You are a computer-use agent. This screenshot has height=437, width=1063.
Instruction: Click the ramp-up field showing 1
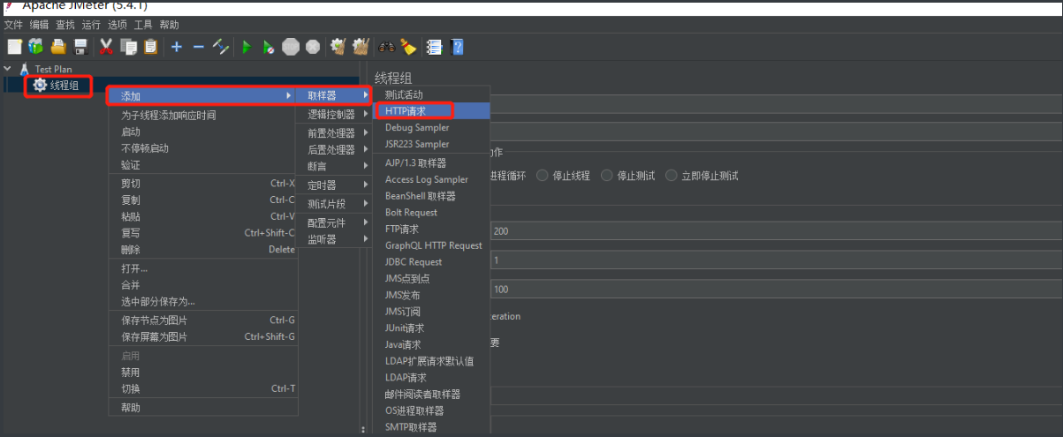click(x=776, y=260)
